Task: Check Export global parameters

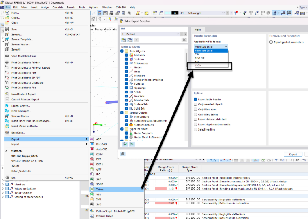Action: click(271, 42)
